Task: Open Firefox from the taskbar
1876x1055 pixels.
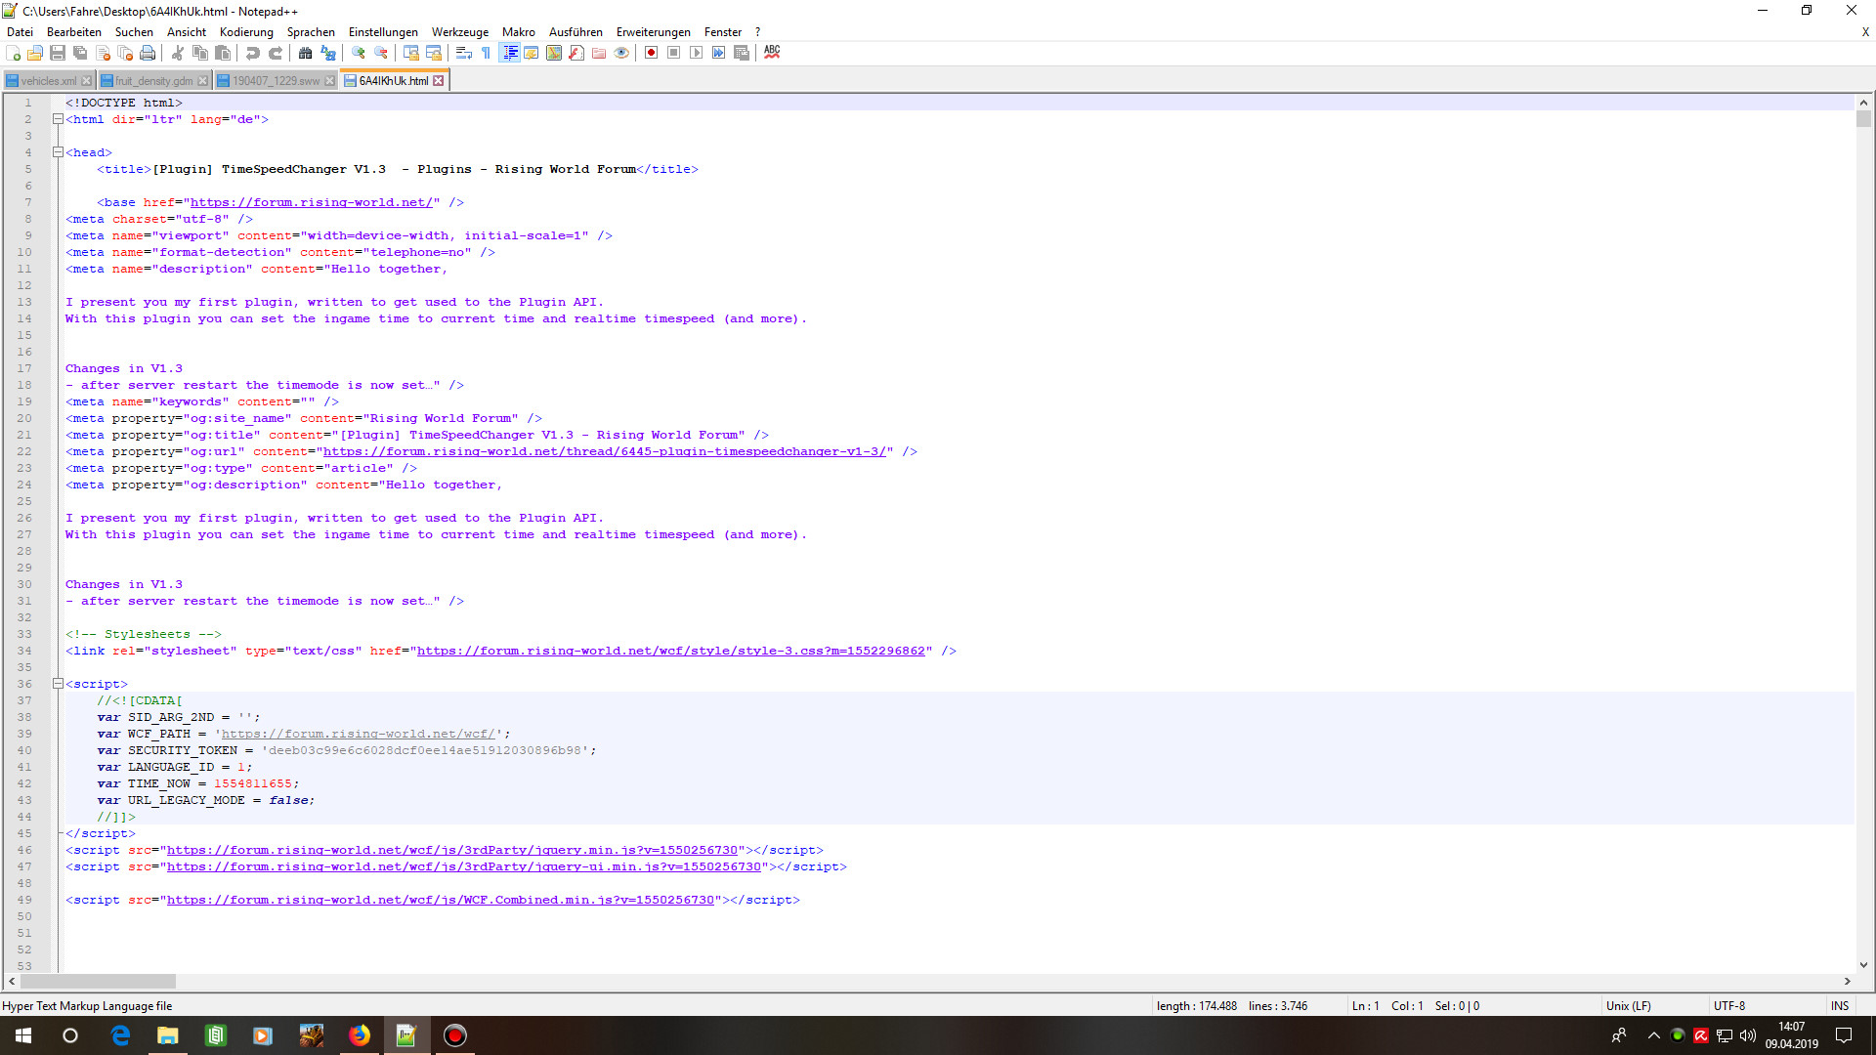Action: [360, 1035]
